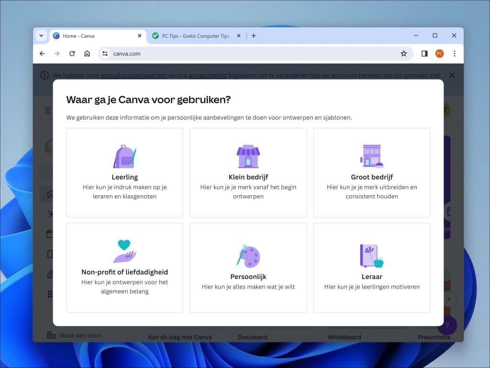Click Aan de slag met Canva
Viewport: 490px width, 368px height.
180,337
